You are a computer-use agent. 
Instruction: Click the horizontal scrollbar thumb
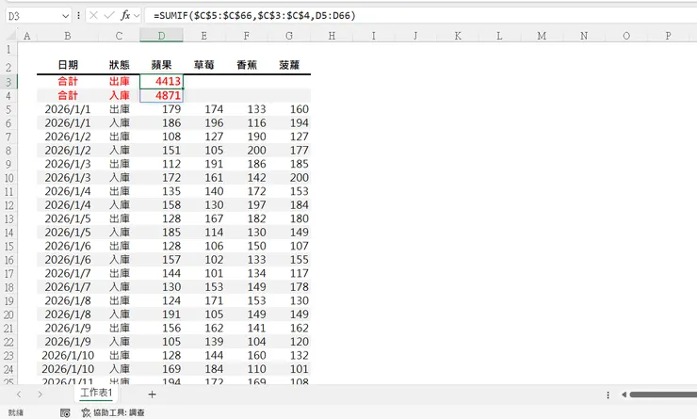pyautogui.click(x=663, y=395)
